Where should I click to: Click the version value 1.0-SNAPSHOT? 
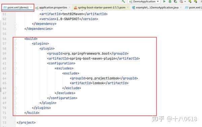68,19
